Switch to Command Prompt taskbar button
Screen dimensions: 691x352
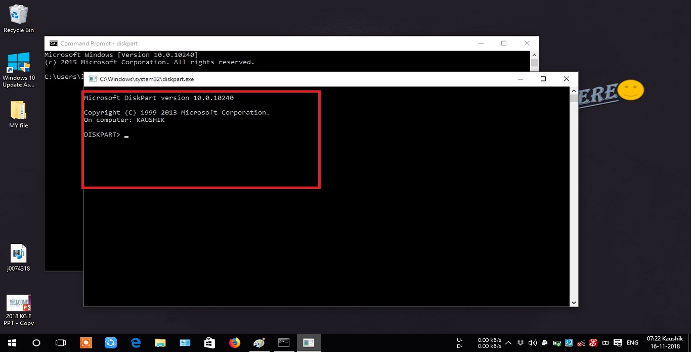coord(284,343)
